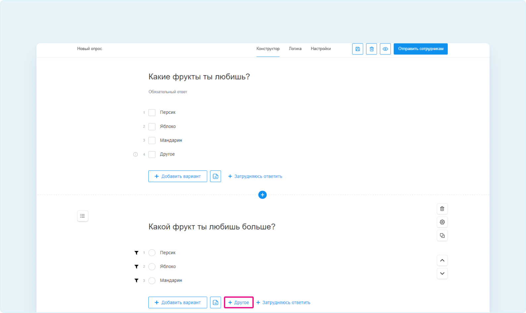Viewport: 526px width, 313px height.
Task: Edit the radio option label Яблоко
Action: click(x=168, y=267)
